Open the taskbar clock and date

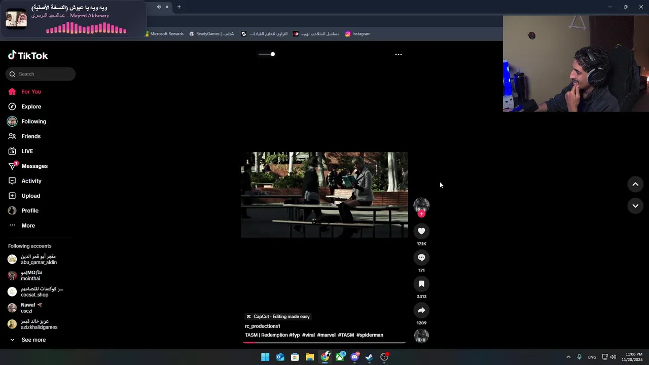pos(633,357)
